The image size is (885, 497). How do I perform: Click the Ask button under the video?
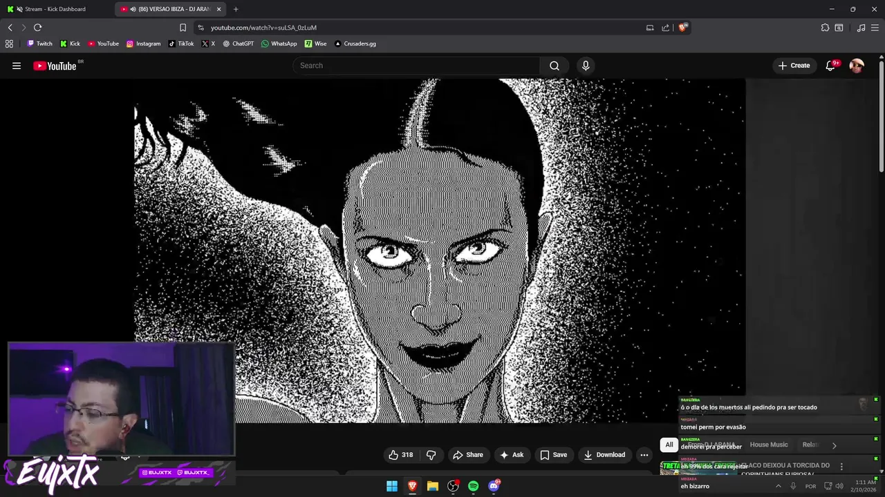[x=512, y=455]
